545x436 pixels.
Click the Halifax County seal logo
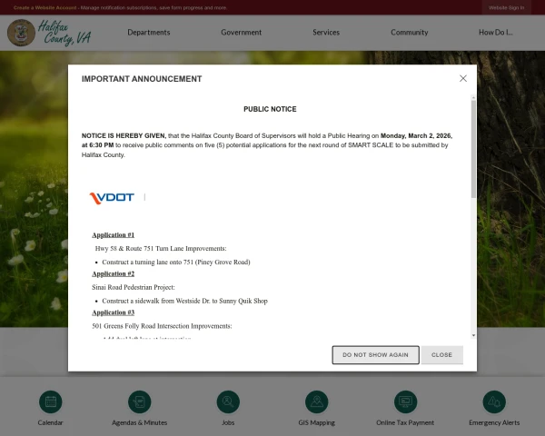point(21,33)
